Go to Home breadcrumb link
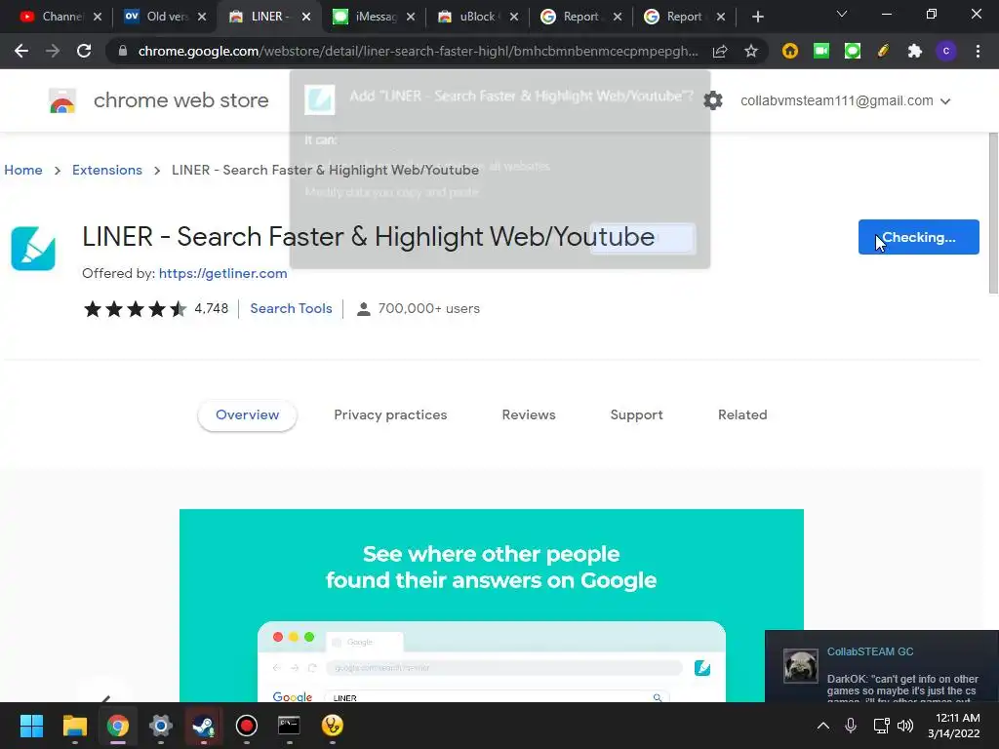 [x=23, y=170]
